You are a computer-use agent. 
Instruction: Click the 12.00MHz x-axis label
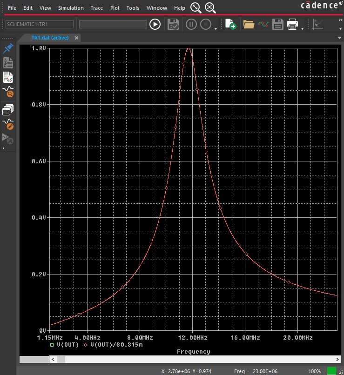pyautogui.click(x=193, y=338)
